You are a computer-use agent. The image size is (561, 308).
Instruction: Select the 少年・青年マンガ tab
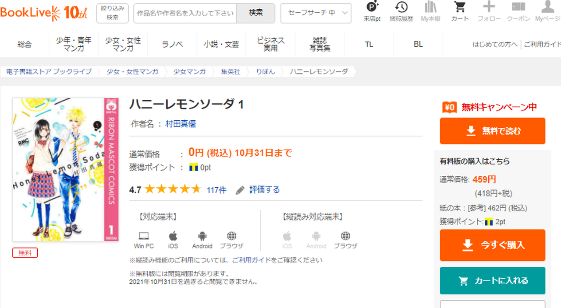(74, 44)
